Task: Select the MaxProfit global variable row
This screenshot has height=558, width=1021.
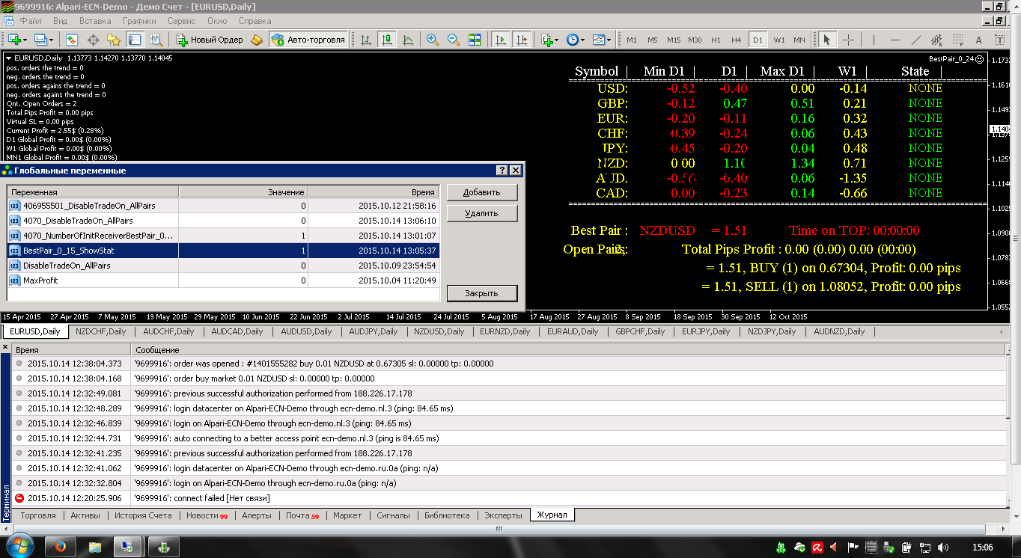Action: (x=223, y=280)
